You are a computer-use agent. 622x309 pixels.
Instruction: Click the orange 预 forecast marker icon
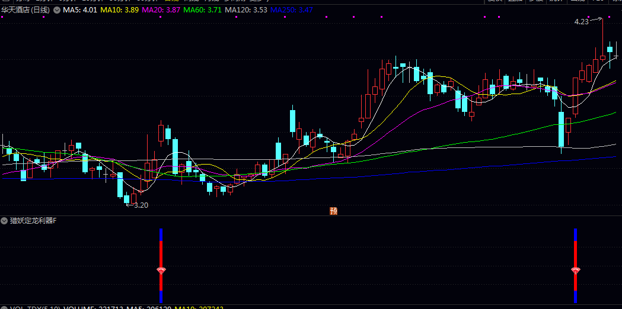tap(334, 211)
